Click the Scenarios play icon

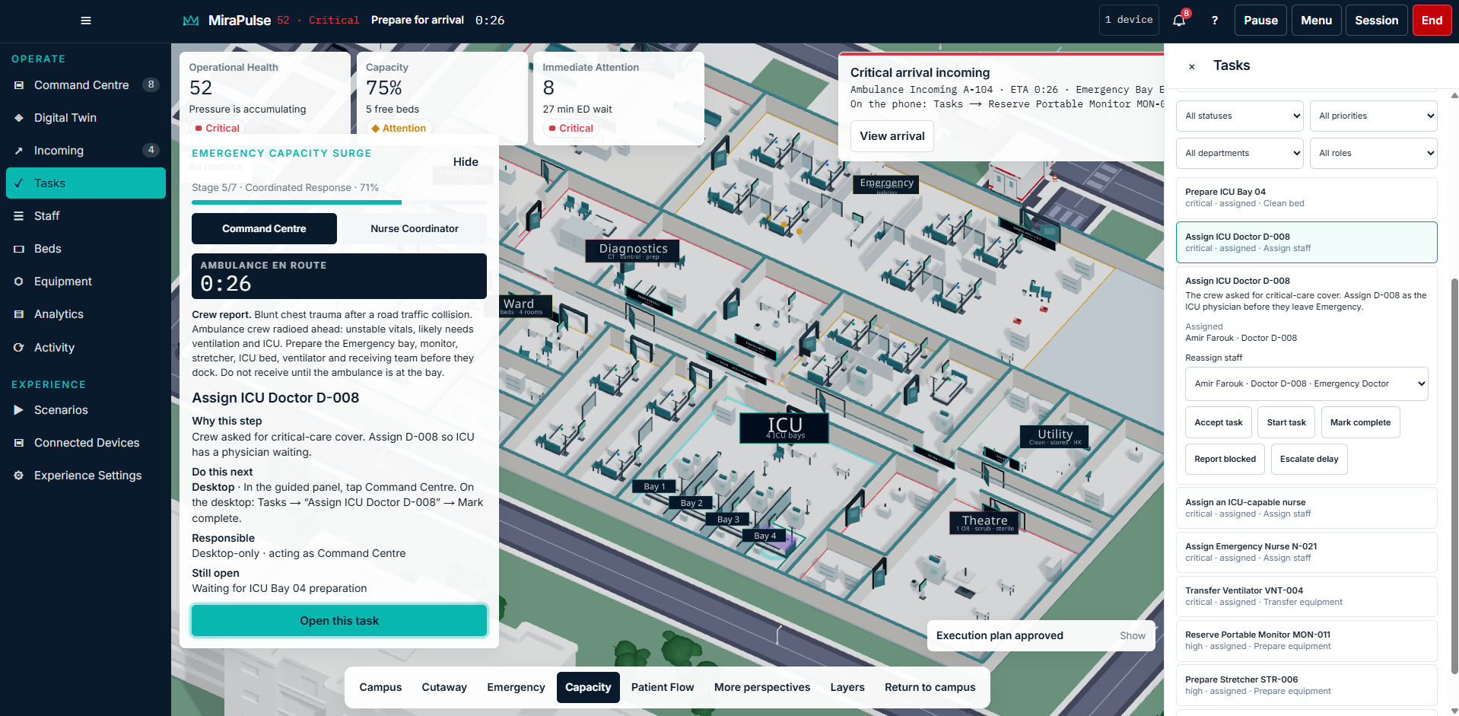[x=19, y=410]
